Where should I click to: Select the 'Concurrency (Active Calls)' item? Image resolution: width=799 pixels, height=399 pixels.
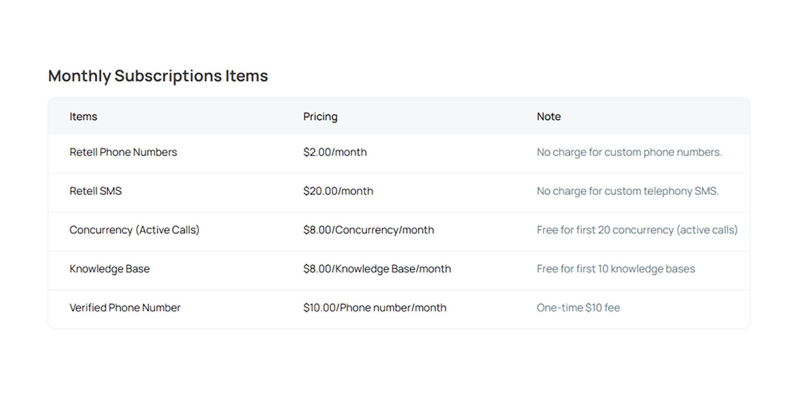(134, 230)
